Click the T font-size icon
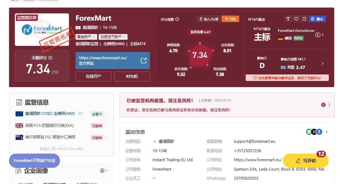The width and height of the screenshot is (340, 184). pos(288,19)
